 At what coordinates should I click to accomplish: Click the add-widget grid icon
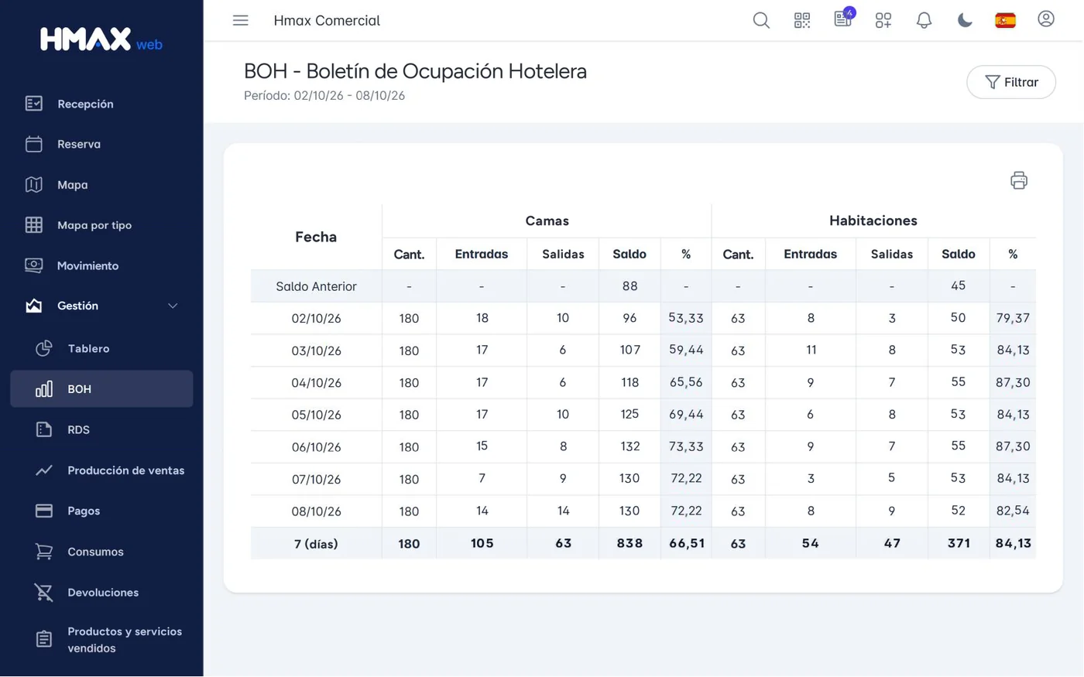[x=883, y=21]
